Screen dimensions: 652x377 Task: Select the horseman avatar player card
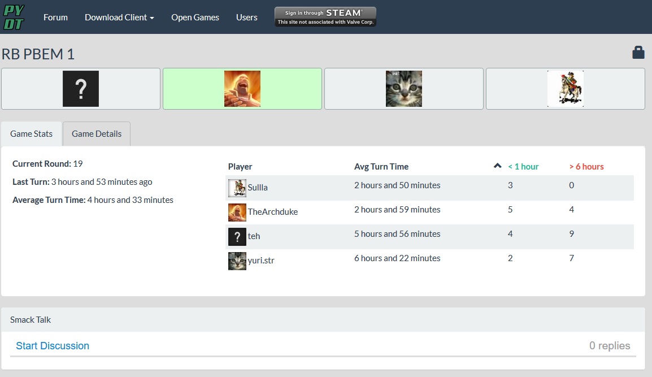pos(565,89)
